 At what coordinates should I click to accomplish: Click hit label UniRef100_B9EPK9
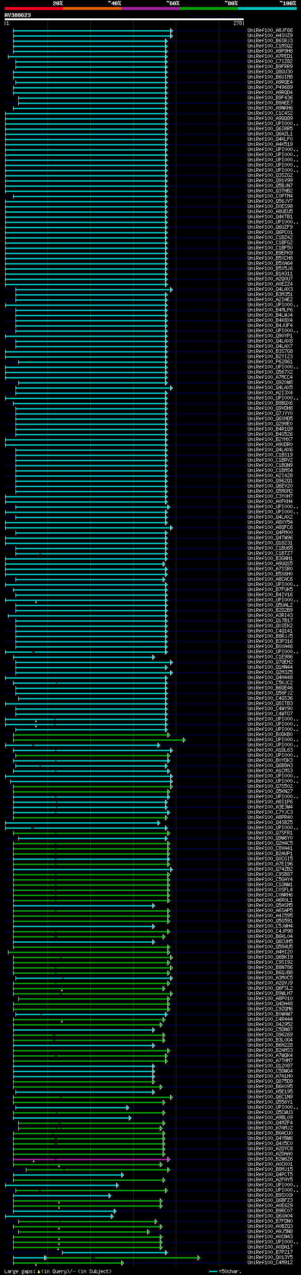pos(270,253)
